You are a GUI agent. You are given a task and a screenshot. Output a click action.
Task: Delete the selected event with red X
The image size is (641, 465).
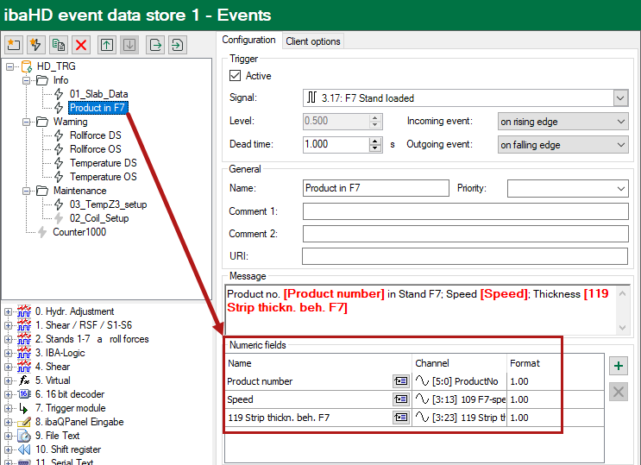81,44
